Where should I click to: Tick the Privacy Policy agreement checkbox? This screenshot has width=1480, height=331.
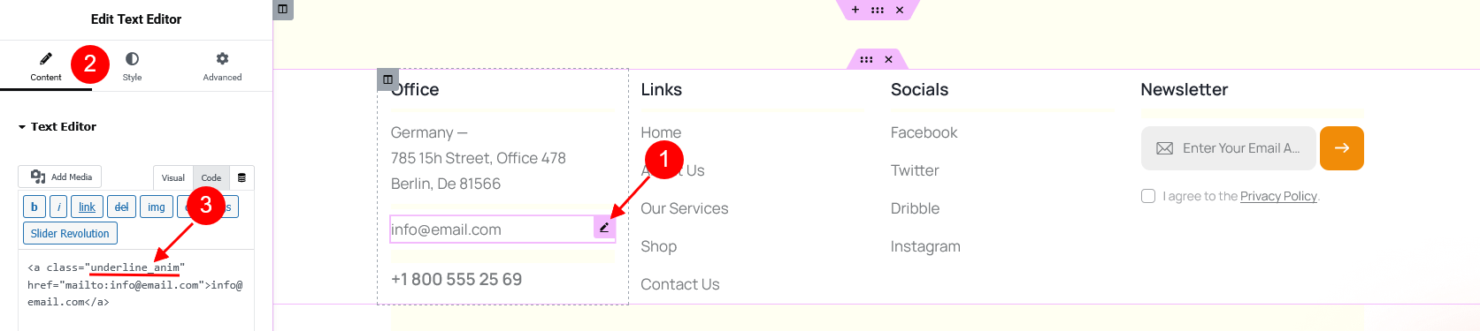(1148, 196)
